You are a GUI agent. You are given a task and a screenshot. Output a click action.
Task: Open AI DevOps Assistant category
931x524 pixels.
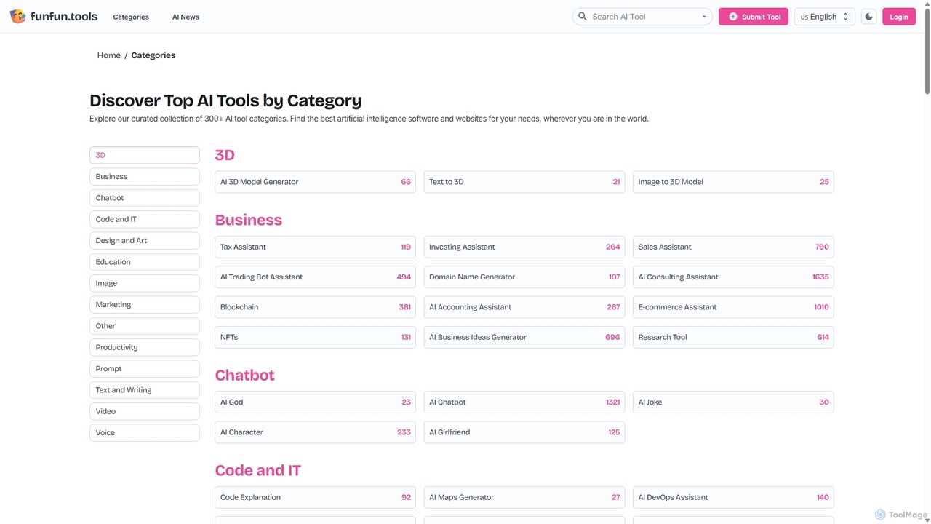[733, 497]
